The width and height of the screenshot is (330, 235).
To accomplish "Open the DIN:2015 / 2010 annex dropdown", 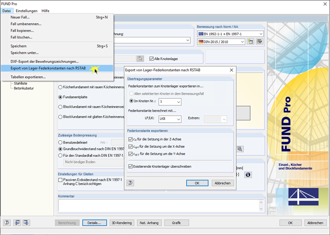I will (221, 42).
